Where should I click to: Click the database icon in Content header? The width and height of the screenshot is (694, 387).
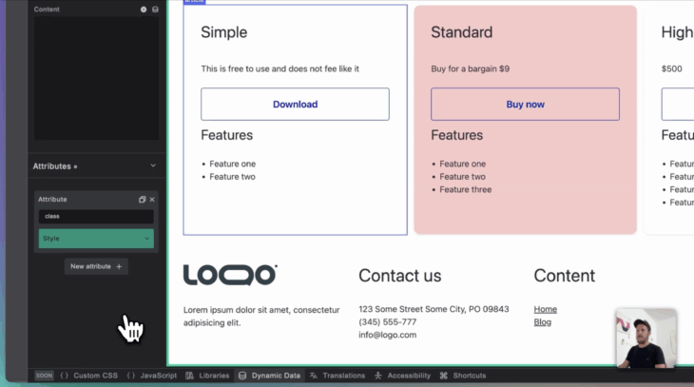(x=155, y=10)
